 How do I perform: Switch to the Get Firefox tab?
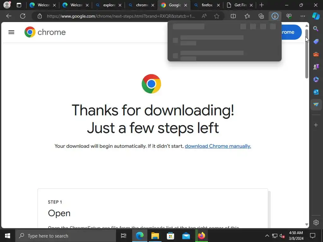pyautogui.click(x=239, y=5)
